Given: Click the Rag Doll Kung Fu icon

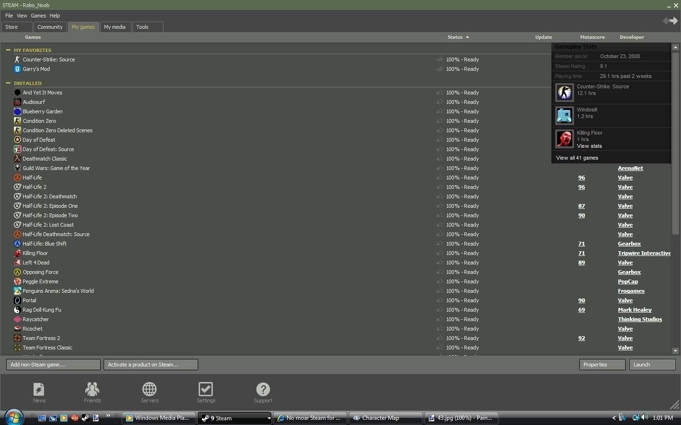Looking at the screenshot, I should click(x=17, y=310).
